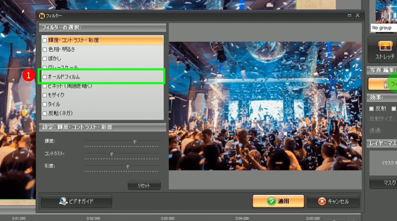Toggle the モザイク filter checkbox
397x221 pixels.
(45, 95)
